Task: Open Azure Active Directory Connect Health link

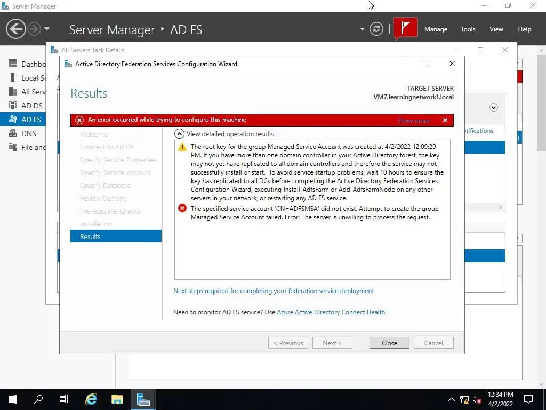Action: point(332,312)
